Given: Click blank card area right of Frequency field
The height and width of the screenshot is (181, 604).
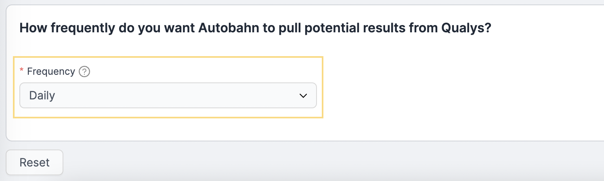Looking at the screenshot, I should [460, 89].
